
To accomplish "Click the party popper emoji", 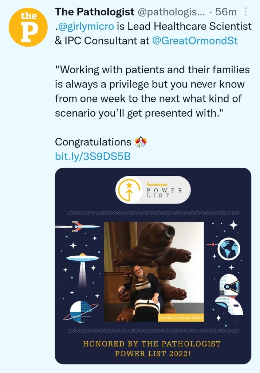I will pyautogui.click(x=141, y=142).
